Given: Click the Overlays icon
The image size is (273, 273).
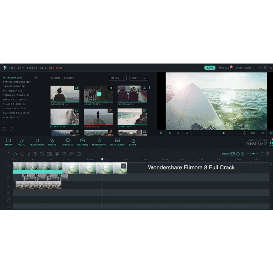Looking at the screenshot, I should [67, 142].
